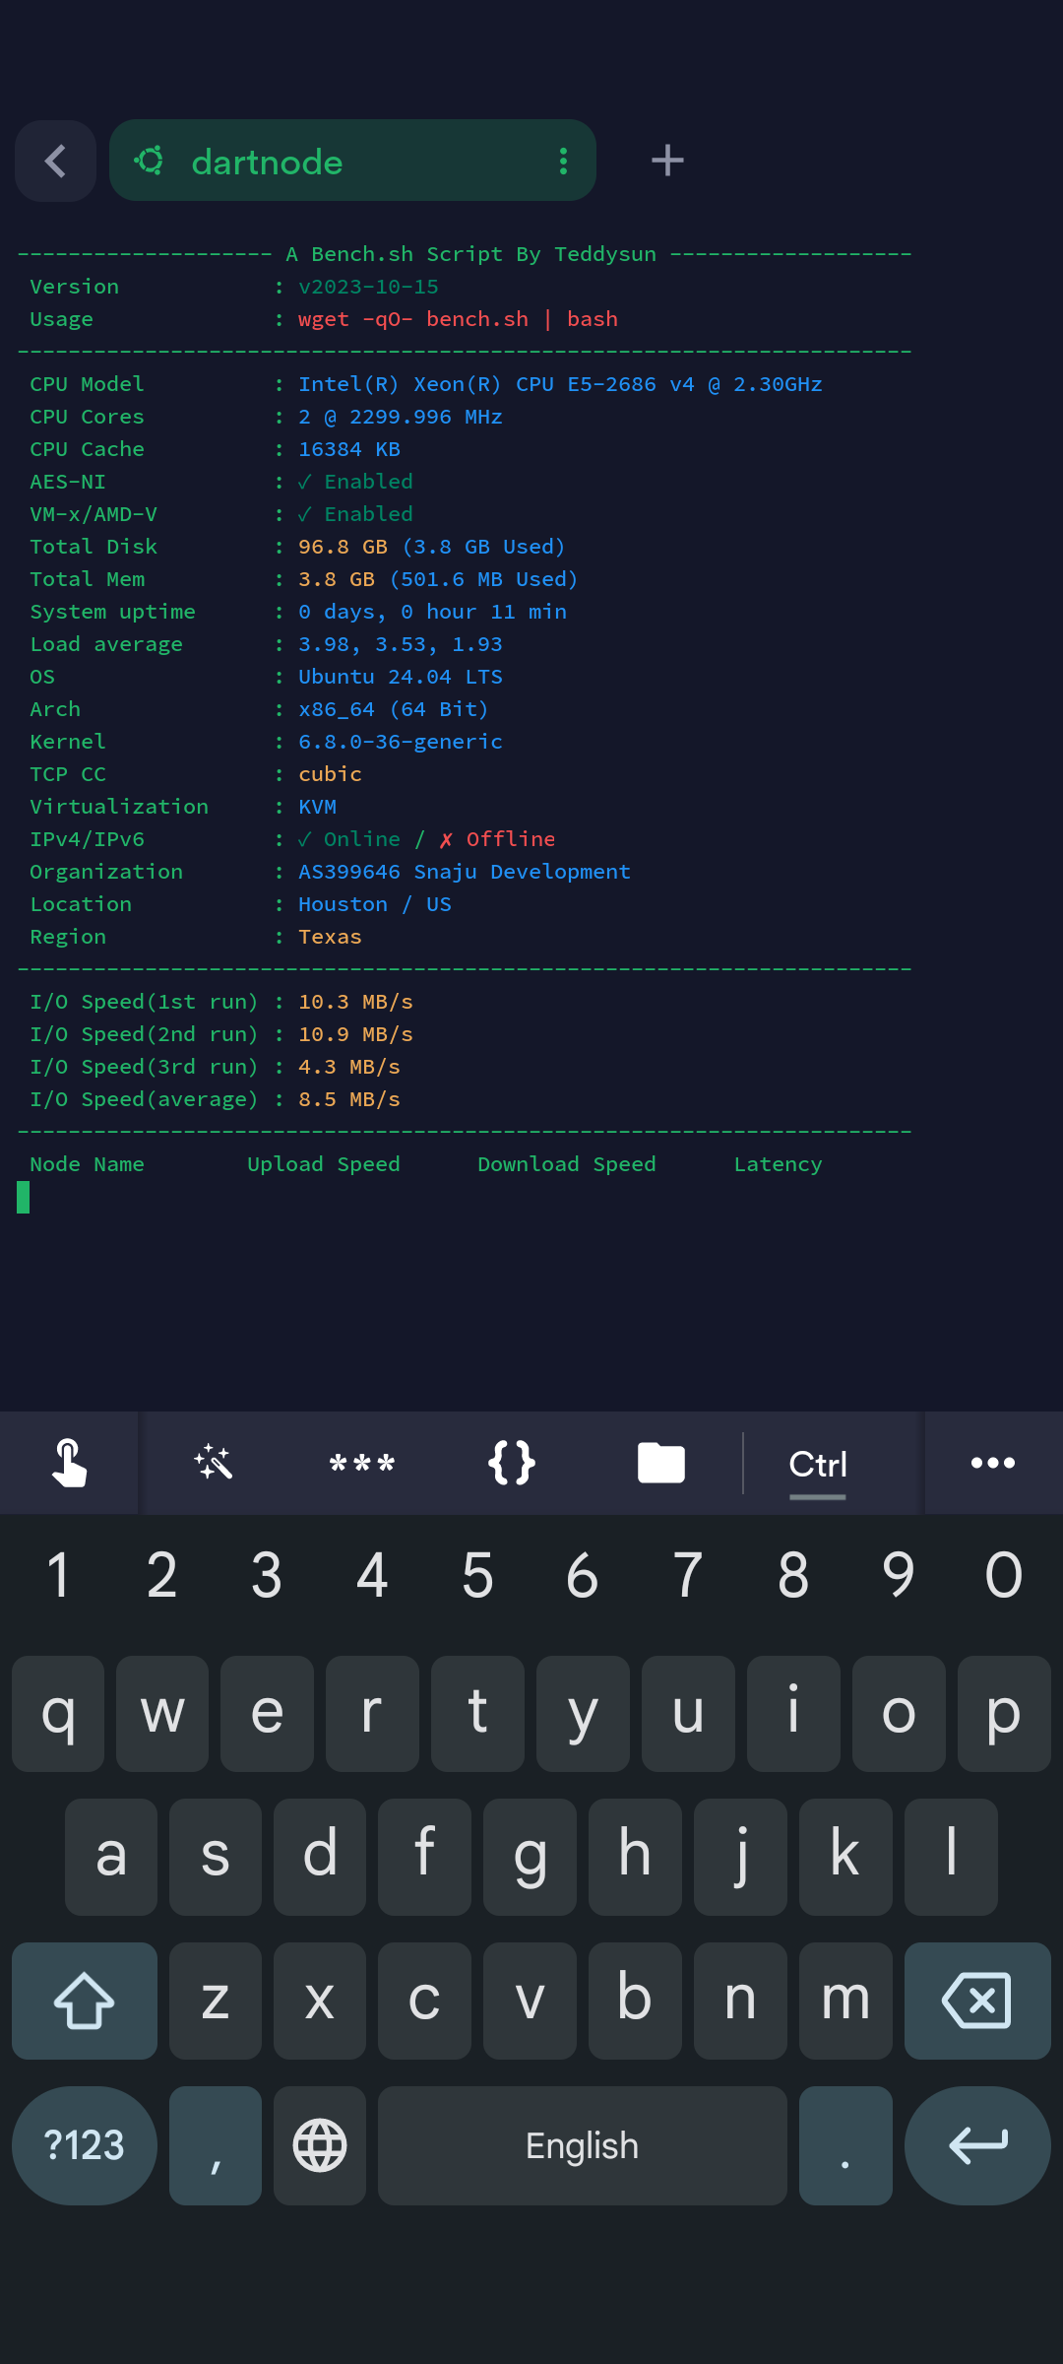The width and height of the screenshot is (1063, 2364).
Task: Tap the number 0 key
Action: [x=1004, y=1575]
